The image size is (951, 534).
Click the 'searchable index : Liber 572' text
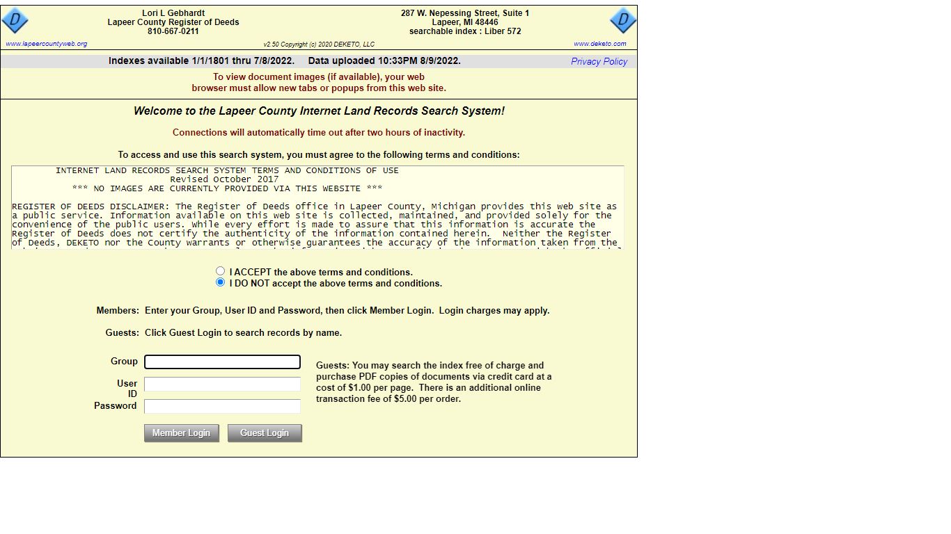tap(465, 31)
